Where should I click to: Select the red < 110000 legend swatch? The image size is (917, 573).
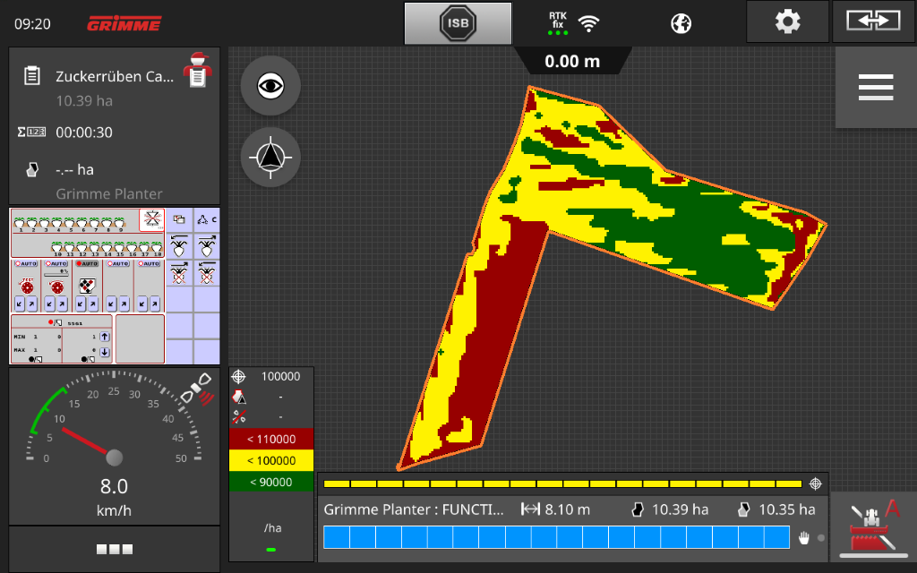tap(271, 439)
